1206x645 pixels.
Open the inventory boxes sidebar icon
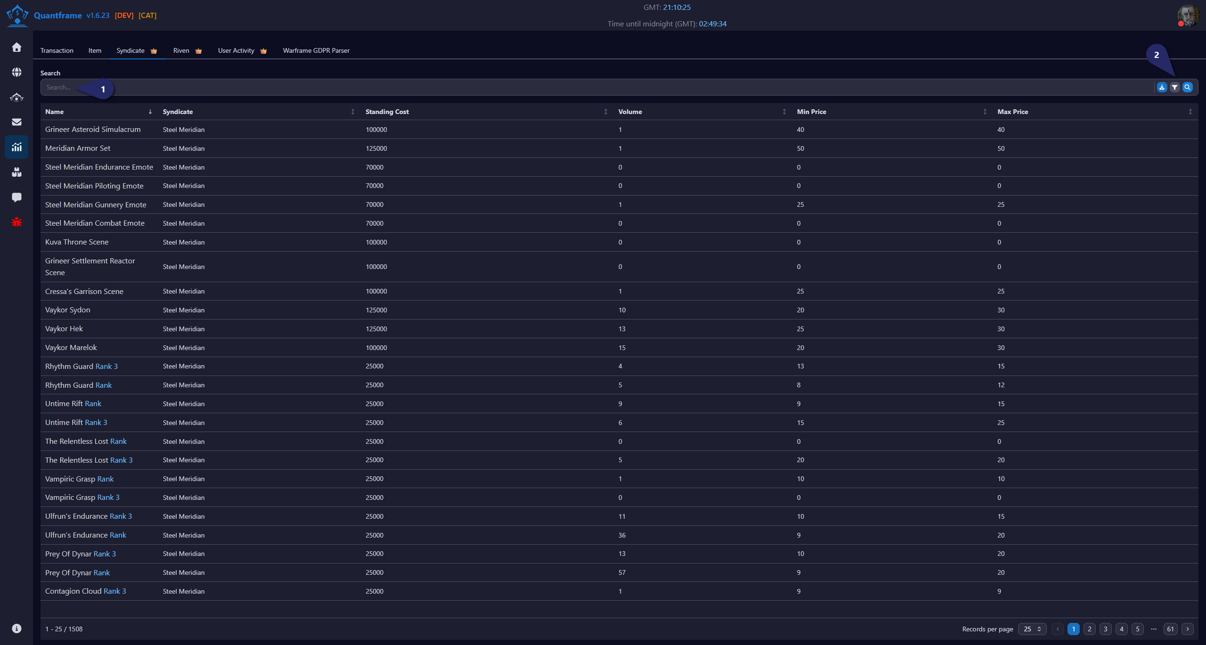coord(16,172)
